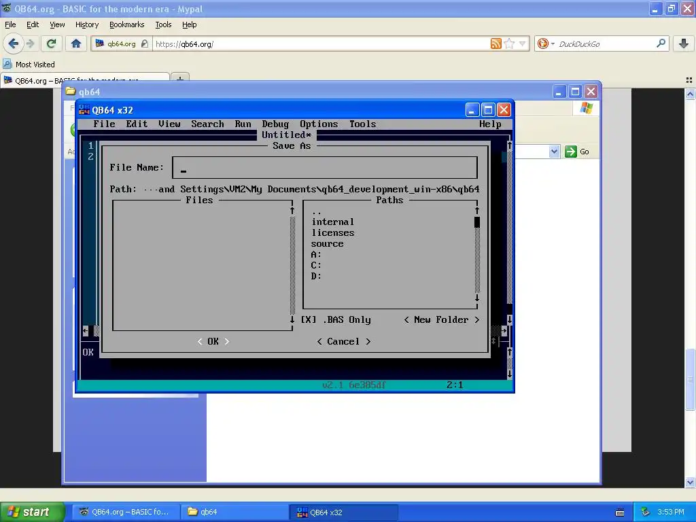Click the qb64 folder window title icon
This screenshot has width=696, height=522.
click(x=71, y=92)
